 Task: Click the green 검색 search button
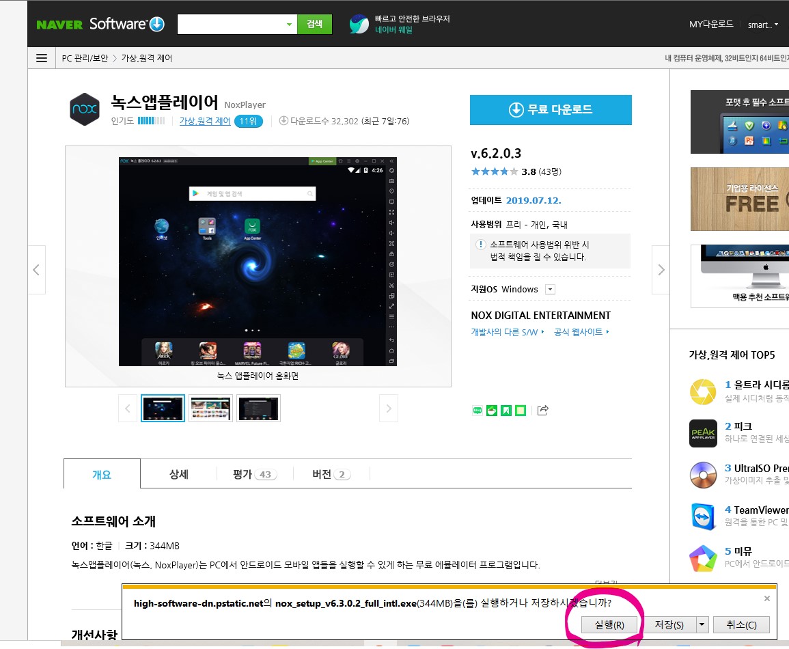(x=314, y=24)
